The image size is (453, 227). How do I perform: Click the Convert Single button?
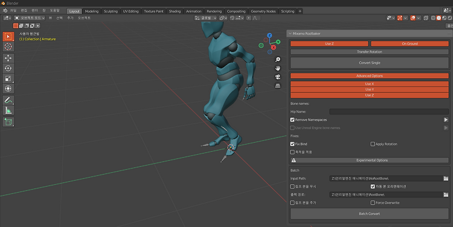pos(370,63)
